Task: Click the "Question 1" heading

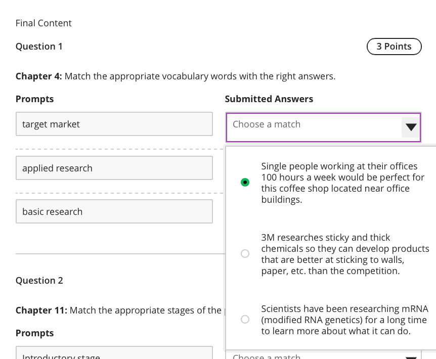Action: click(x=39, y=46)
